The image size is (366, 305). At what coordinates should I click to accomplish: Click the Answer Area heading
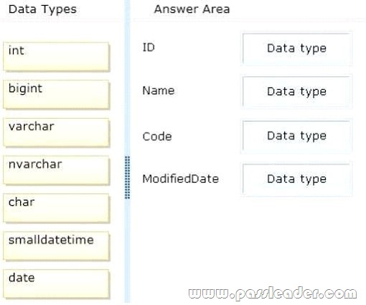tap(192, 9)
